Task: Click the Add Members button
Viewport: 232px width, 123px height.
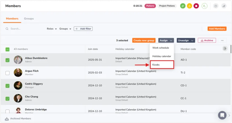Action: tap(217, 29)
